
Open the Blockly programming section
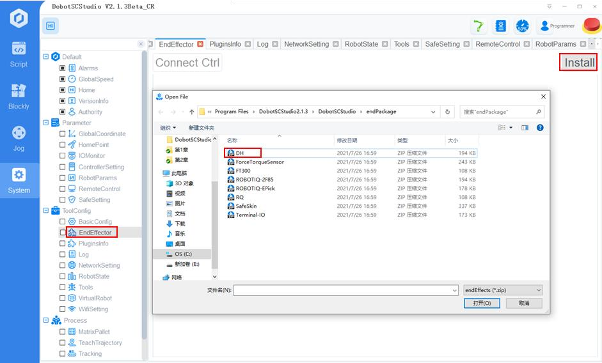19,97
